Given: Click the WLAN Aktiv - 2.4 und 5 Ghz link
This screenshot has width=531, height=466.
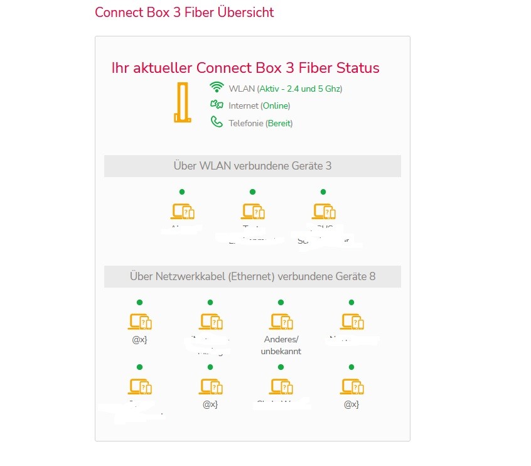Looking at the screenshot, I should (x=286, y=89).
